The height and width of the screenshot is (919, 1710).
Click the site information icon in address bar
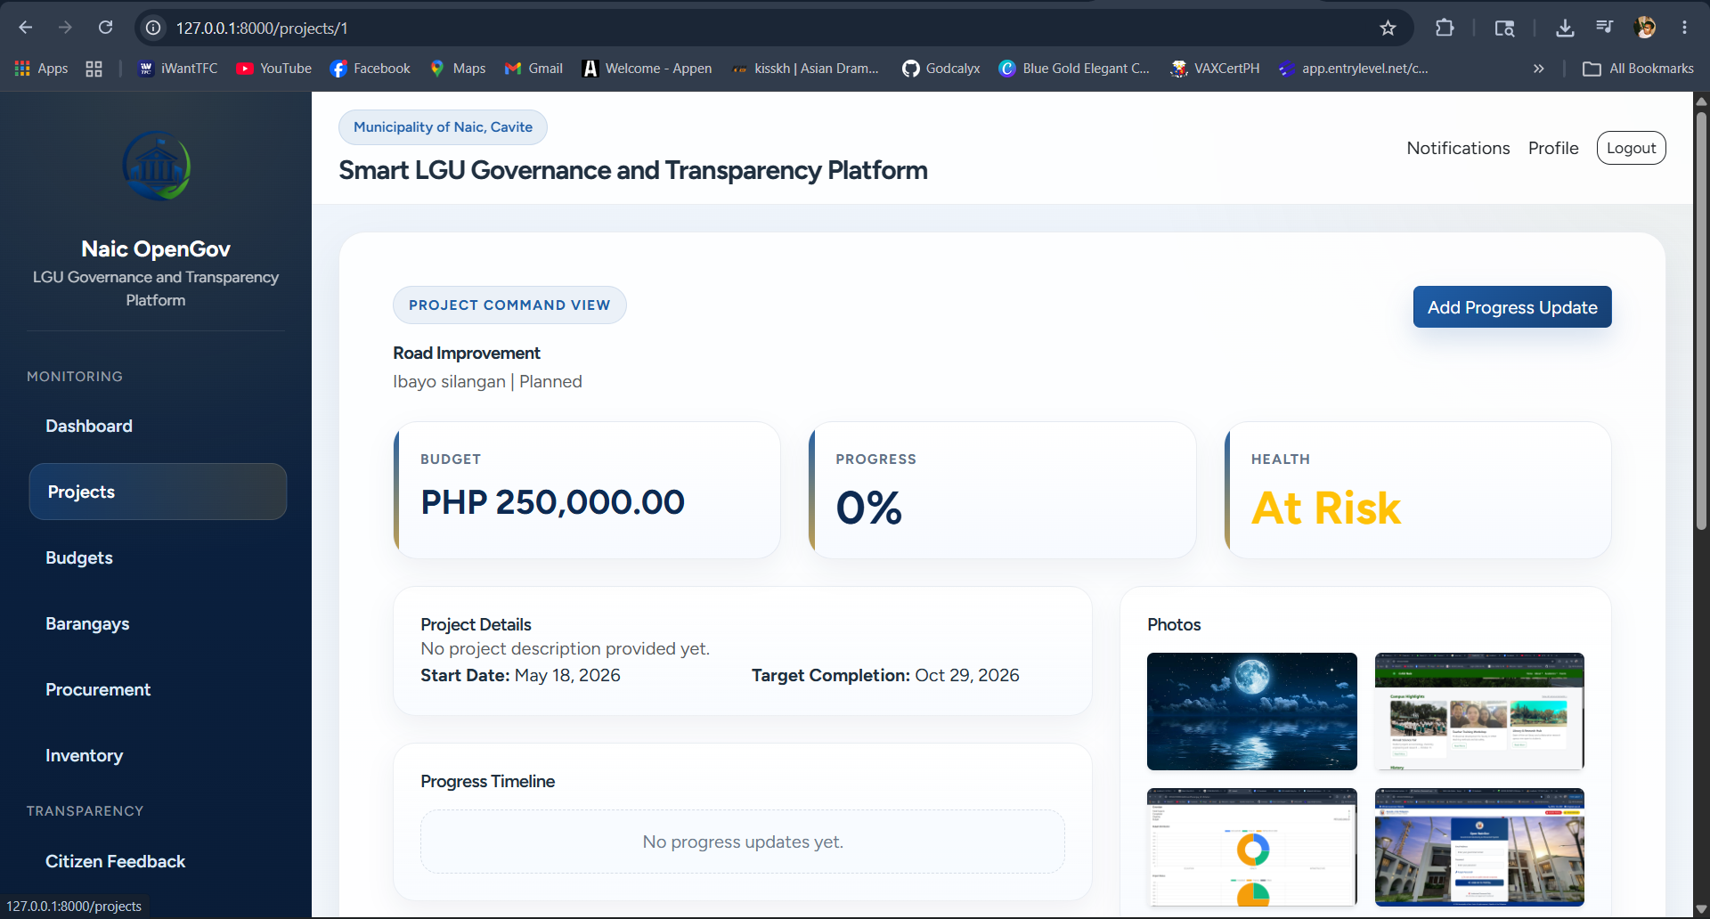154,28
